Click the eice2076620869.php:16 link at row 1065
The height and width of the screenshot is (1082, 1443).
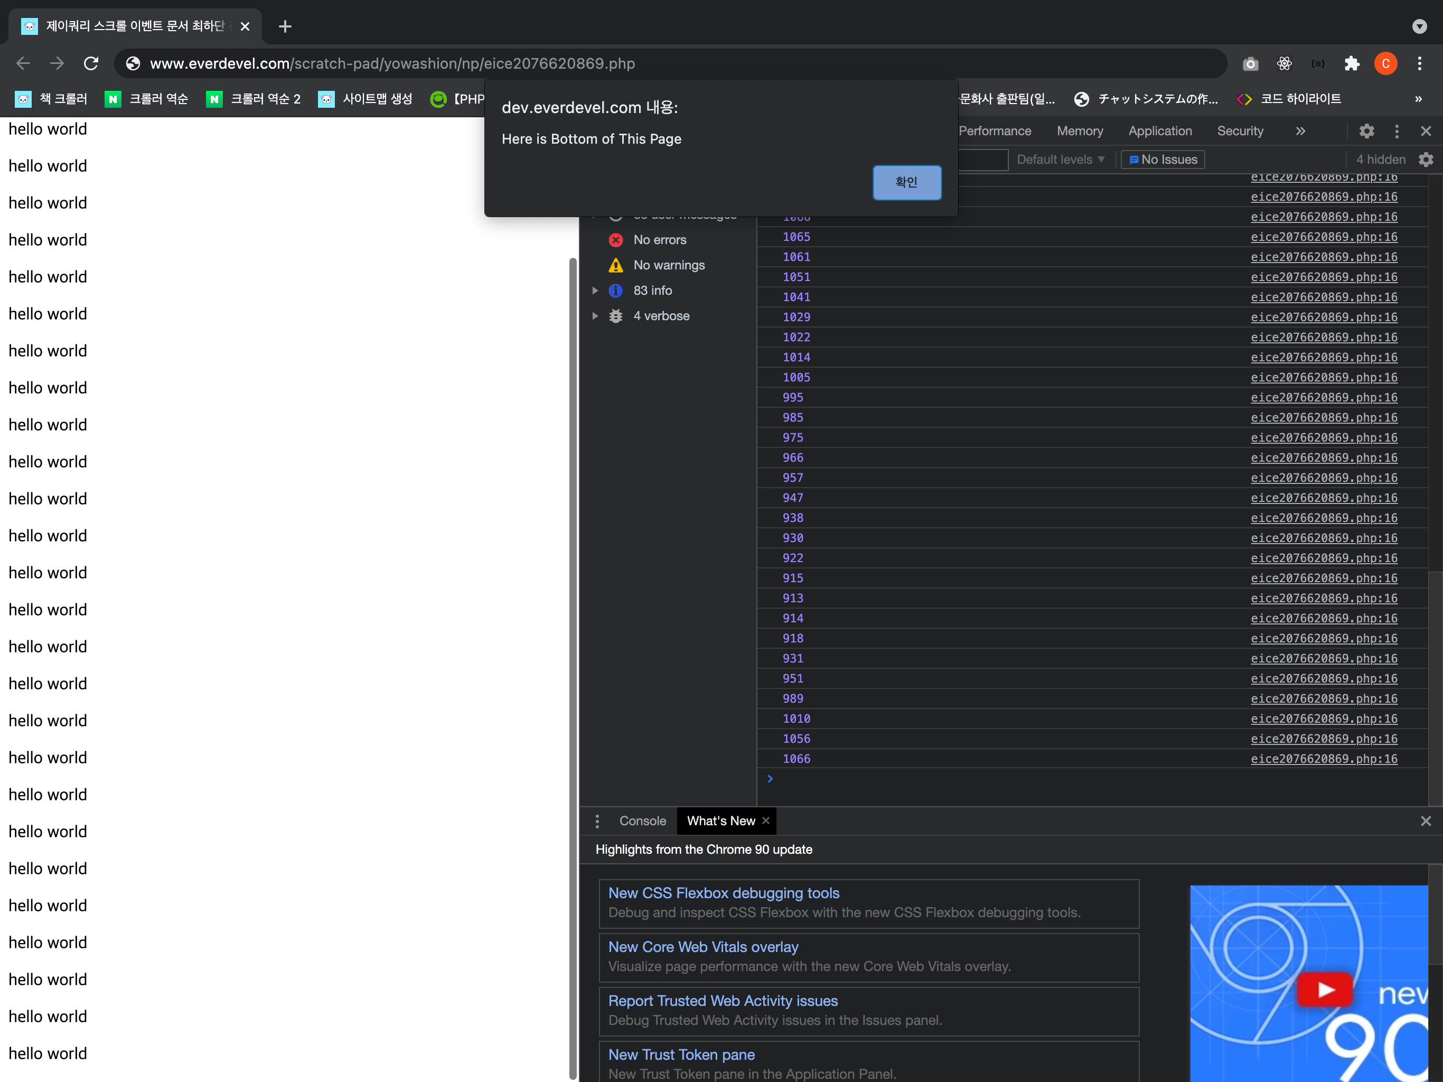[1325, 236]
